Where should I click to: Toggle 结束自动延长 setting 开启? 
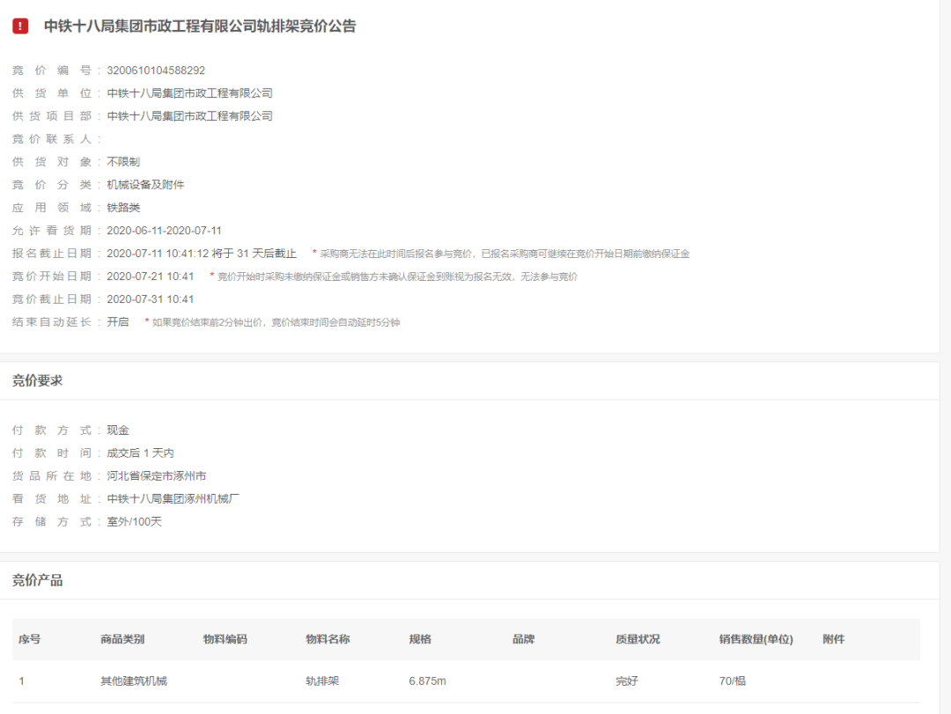click(118, 321)
